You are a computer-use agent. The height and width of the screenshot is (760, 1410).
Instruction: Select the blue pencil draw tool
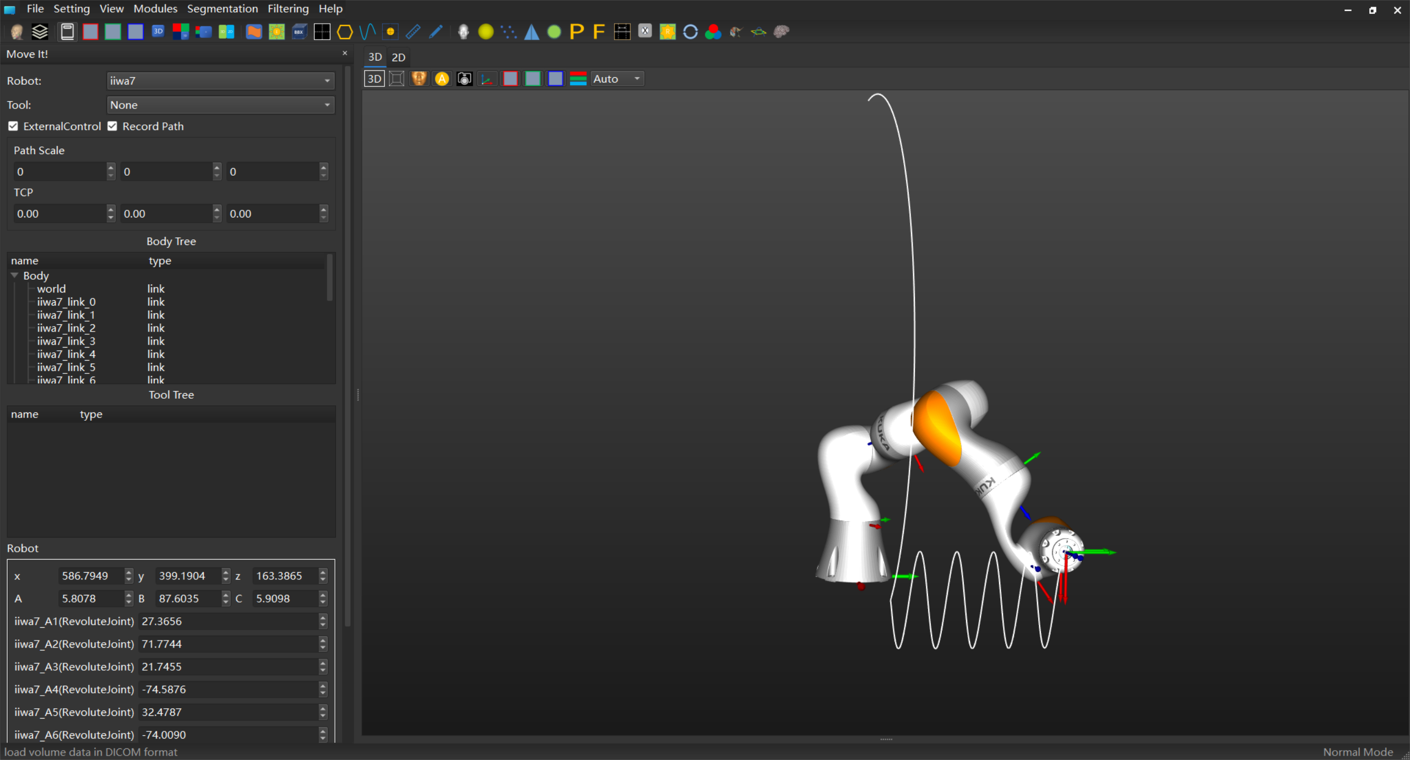click(436, 32)
